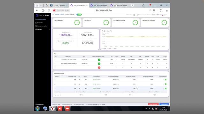Reload the page with the refresh icon
Viewport: 204px width, 114px height.
pyautogui.click(x=49, y=10)
